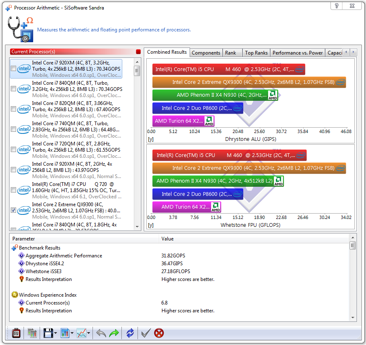The image size is (366, 345).
Task: Open the bar chart icon dropdown arrow
Action: pyautogui.click(x=72, y=333)
